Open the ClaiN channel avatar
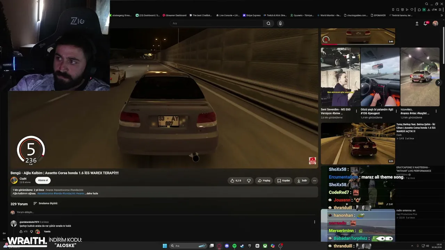This screenshot has width=445, height=250. [x=14, y=180]
